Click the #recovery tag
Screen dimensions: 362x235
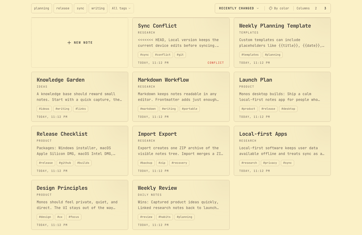click(x=179, y=163)
